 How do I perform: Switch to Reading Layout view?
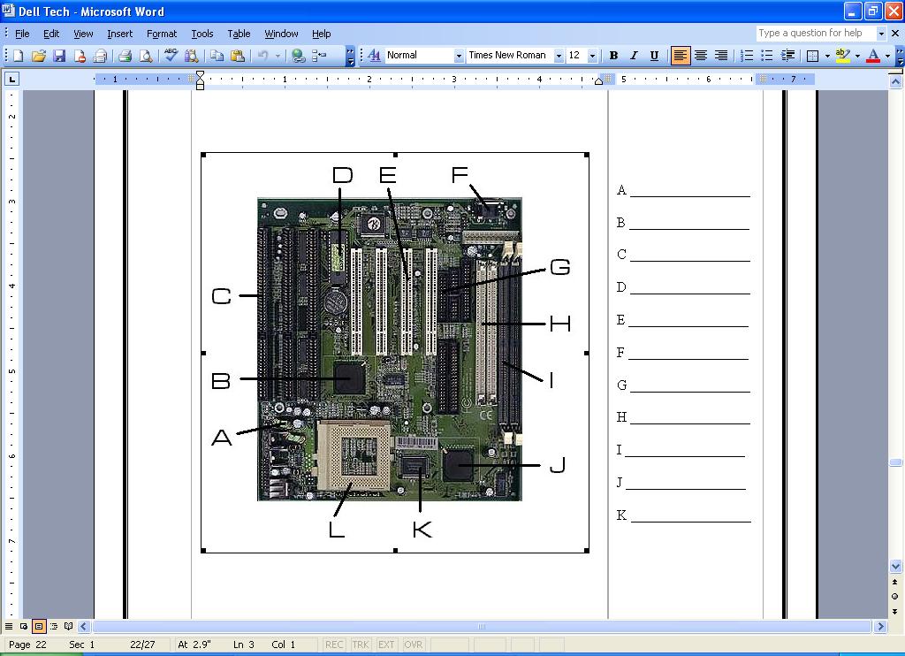69,626
